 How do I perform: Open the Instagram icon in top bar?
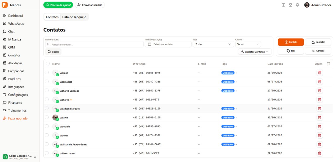pos(283,5)
